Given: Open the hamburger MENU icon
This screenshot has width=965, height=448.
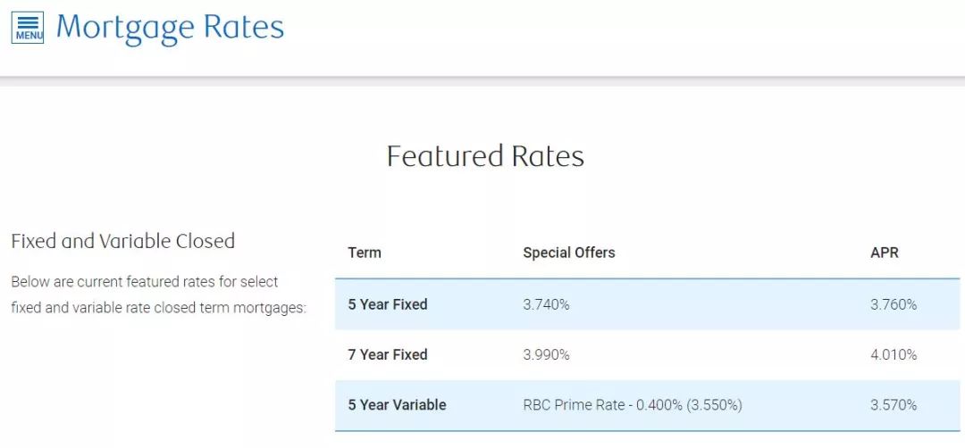Looking at the screenshot, I should [x=28, y=28].
